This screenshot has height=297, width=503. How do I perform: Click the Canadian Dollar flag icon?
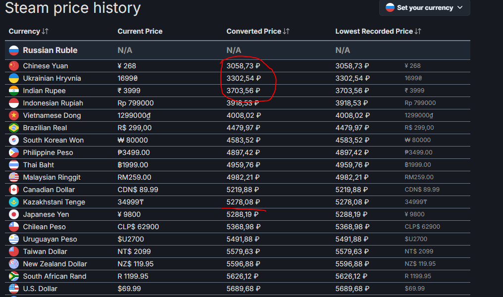(x=14, y=190)
